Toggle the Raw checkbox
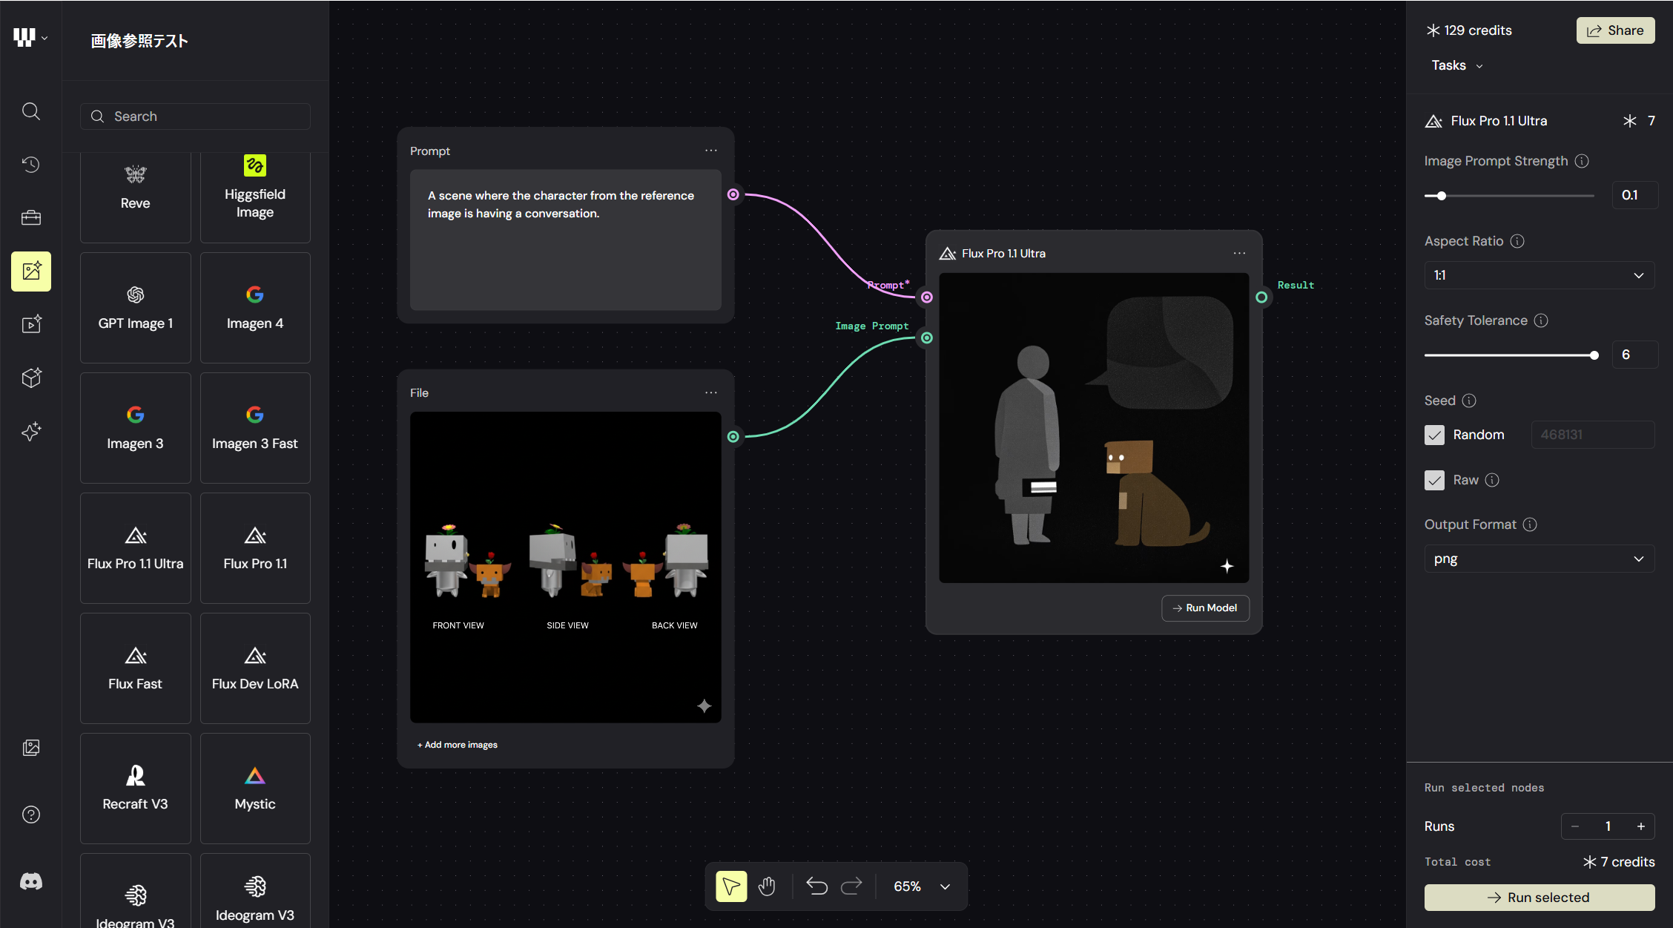This screenshot has width=1673, height=928. click(1434, 480)
